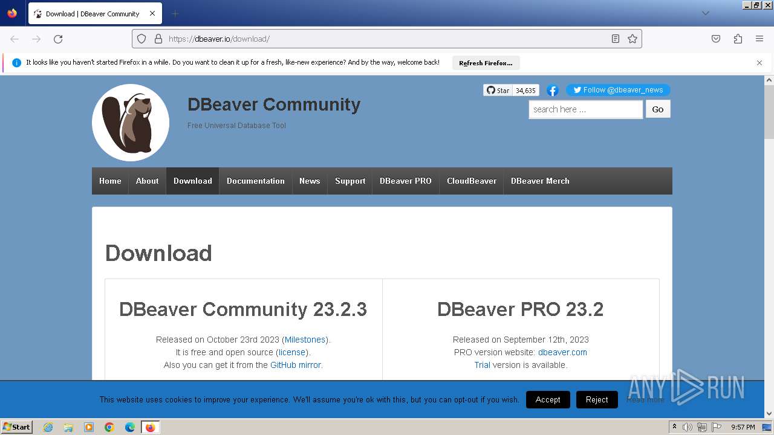Screen dimensions: 774x435
Task: Launch Internet Explorer from the taskbar
Action: click(x=48, y=427)
